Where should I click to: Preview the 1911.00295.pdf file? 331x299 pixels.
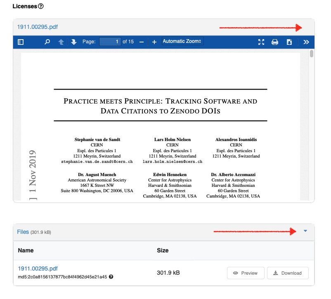246,273
